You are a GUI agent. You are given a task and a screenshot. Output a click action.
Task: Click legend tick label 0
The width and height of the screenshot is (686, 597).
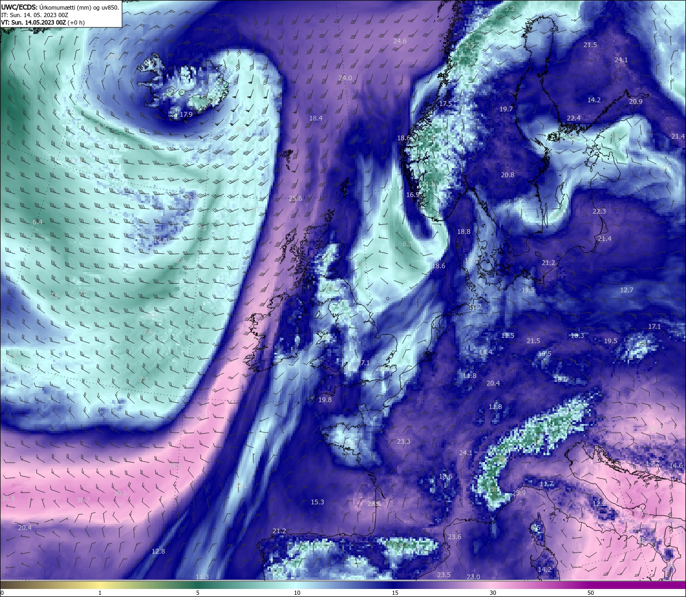tap(2, 593)
